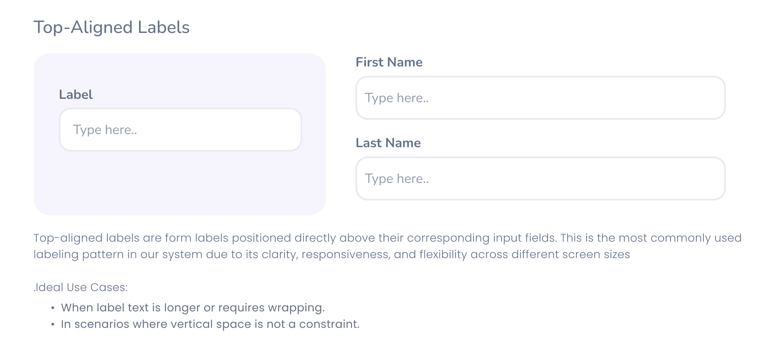
Task: Select the "Top-Aligned Labels" heading
Action: point(112,27)
